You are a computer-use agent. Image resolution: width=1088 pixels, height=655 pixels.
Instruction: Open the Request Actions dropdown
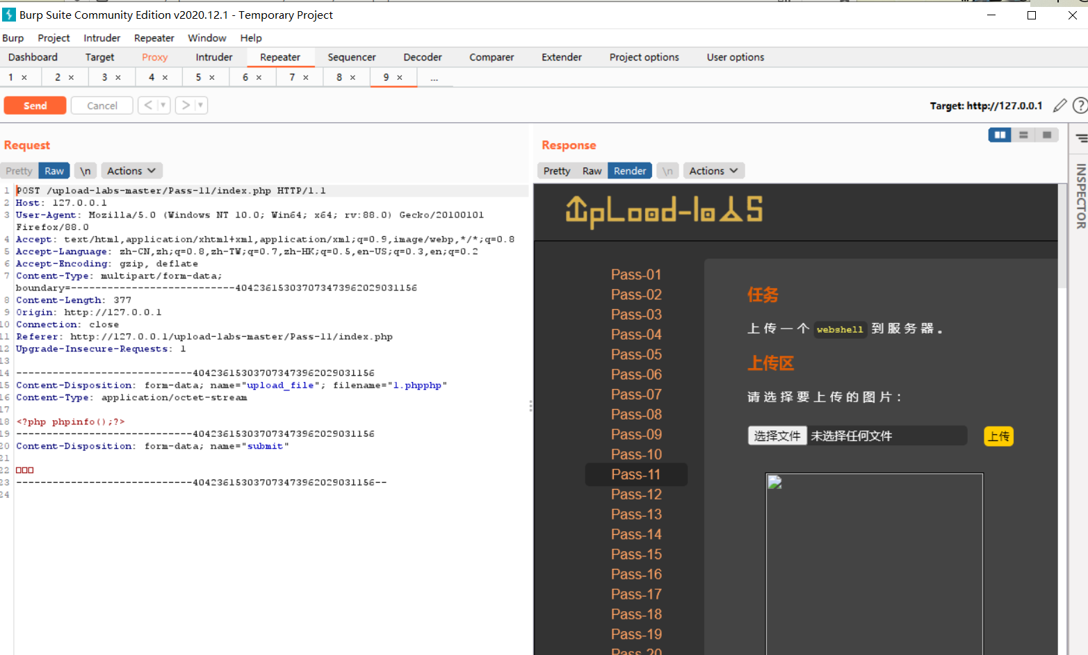click(x=131, y=171)
